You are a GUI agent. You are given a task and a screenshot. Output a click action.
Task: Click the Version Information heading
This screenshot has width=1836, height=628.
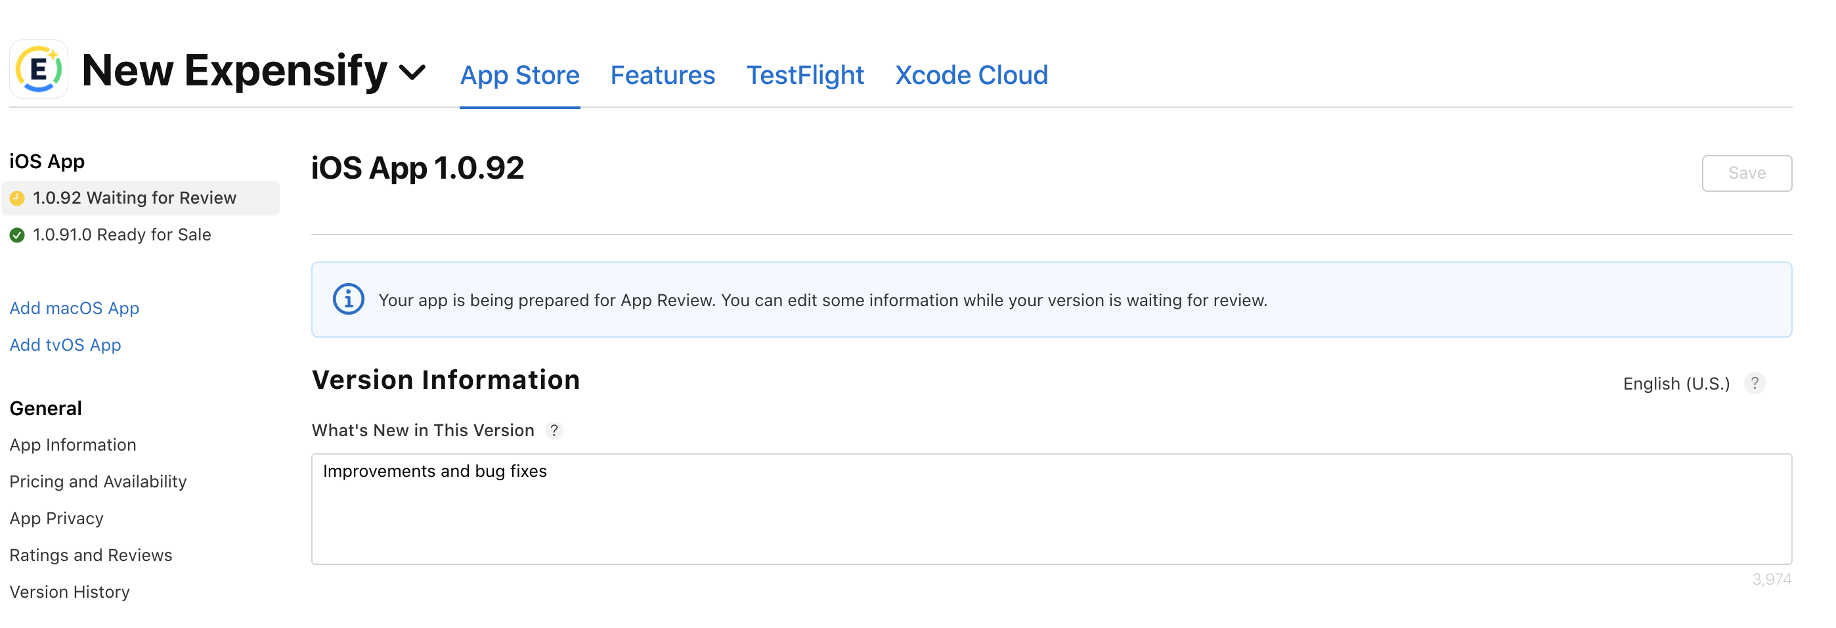click(445, 380)
